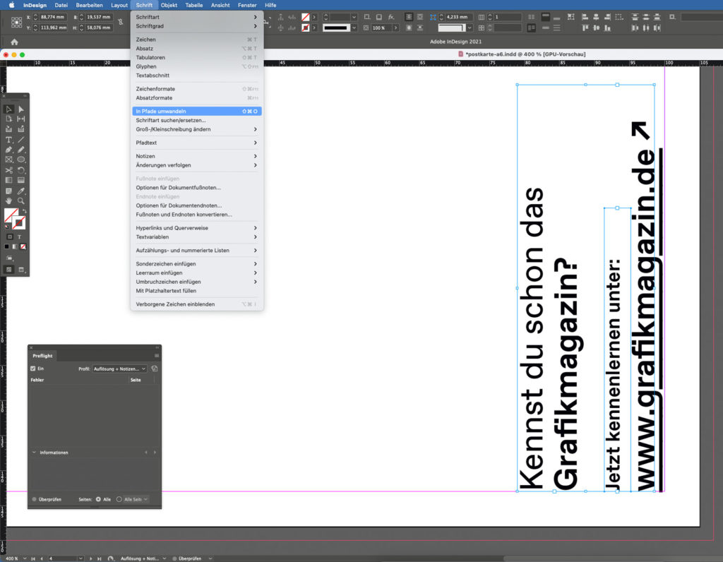Click the Preflight panel tab
The image size is (723, 562).
(42, 356)
